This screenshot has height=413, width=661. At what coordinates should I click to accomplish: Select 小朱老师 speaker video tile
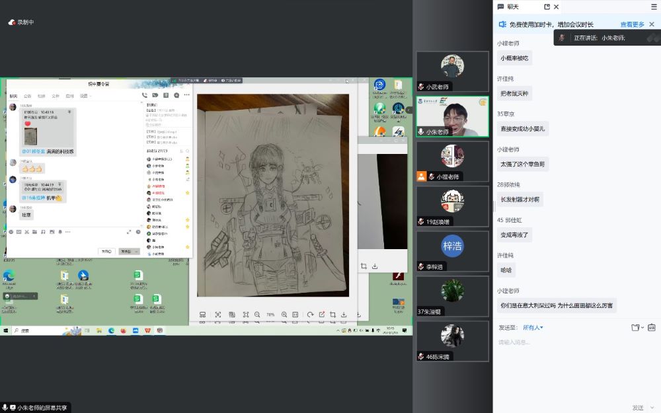click(x=452, y=117)
